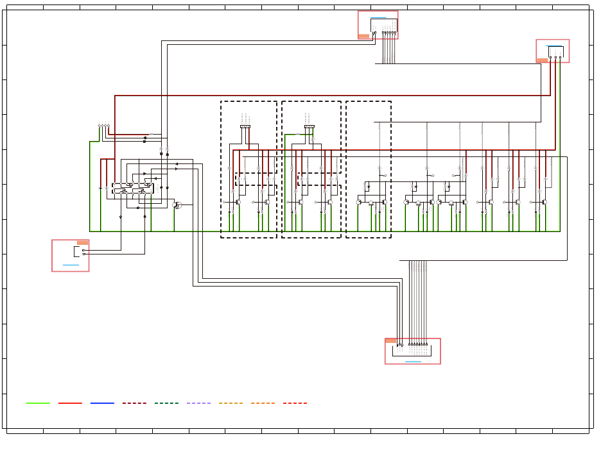Select the amber dashed legend line
The height and width of the screenshot is (450, 610).
click(231, 403)
